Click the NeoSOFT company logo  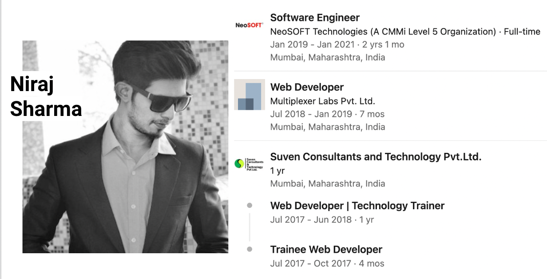[249, 25]
